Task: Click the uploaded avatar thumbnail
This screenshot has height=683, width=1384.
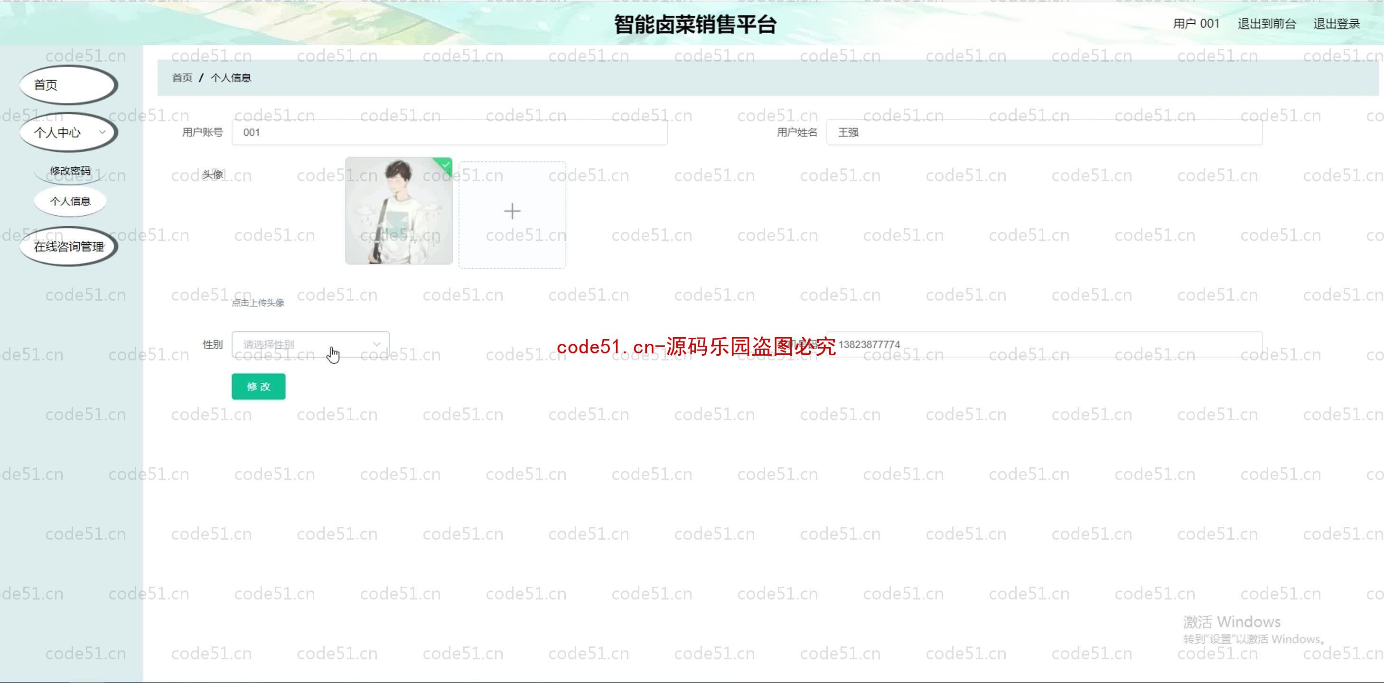Action: tap(399, 211)
